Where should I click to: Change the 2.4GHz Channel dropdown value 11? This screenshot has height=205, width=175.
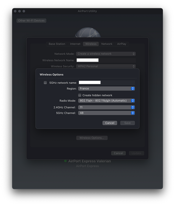(x=106, y=107)
